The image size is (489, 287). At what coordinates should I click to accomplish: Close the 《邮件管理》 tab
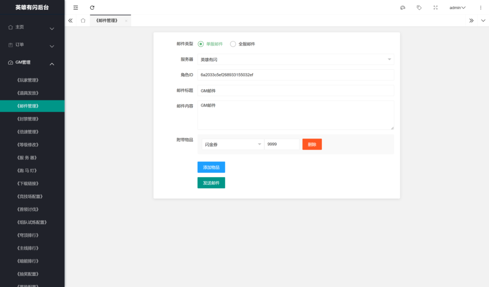126,21
